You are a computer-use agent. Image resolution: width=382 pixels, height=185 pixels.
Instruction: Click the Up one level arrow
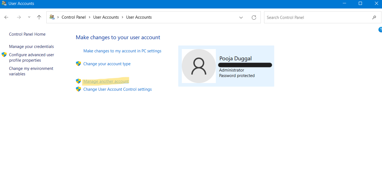click(x=39, y=17)
